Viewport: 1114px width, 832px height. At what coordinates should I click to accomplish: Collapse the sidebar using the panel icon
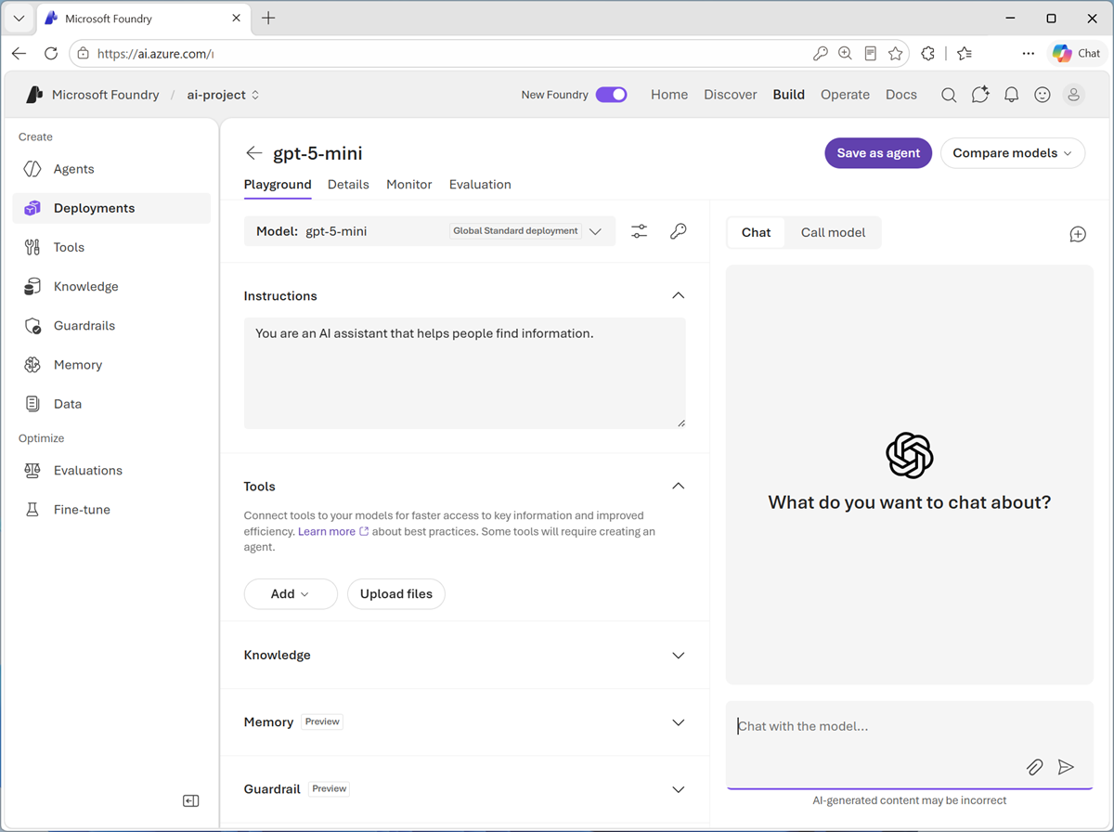click(x=191, y=800)
